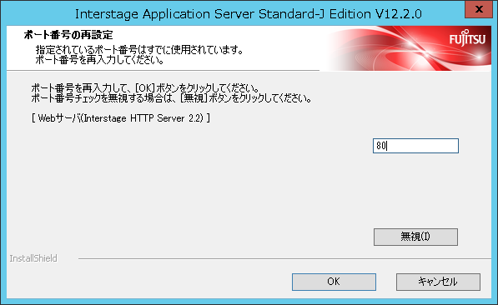Click the text saying port already in use
498x305 pixels.
(139, 50)
